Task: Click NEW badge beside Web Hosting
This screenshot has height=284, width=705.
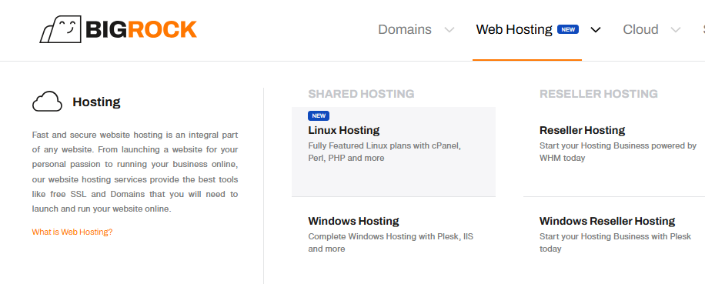Action: (568, 30)
